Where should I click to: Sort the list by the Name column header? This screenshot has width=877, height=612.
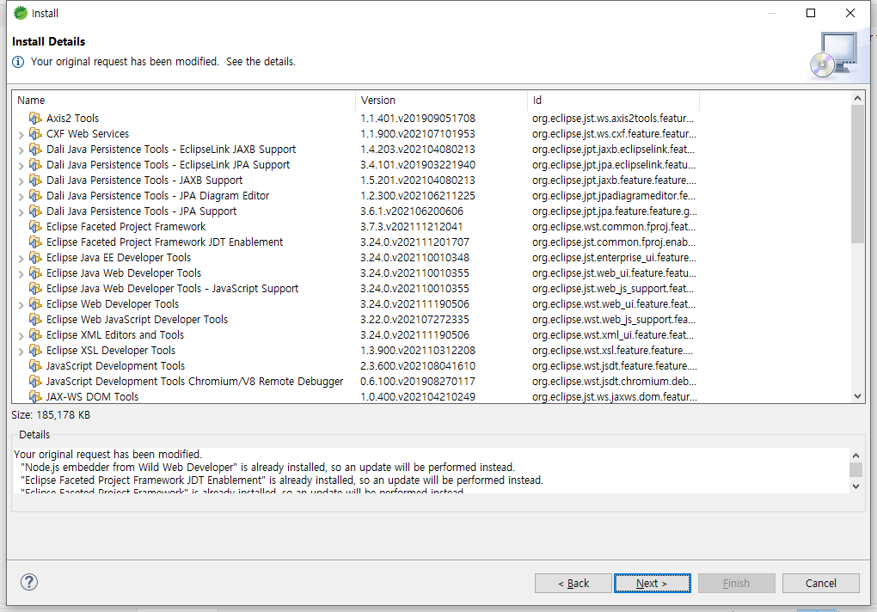(183, 100)
